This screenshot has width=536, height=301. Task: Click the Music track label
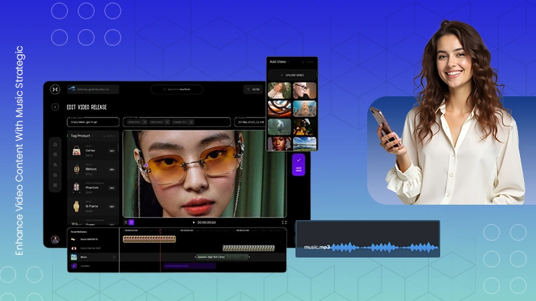(x=84, y=257)
